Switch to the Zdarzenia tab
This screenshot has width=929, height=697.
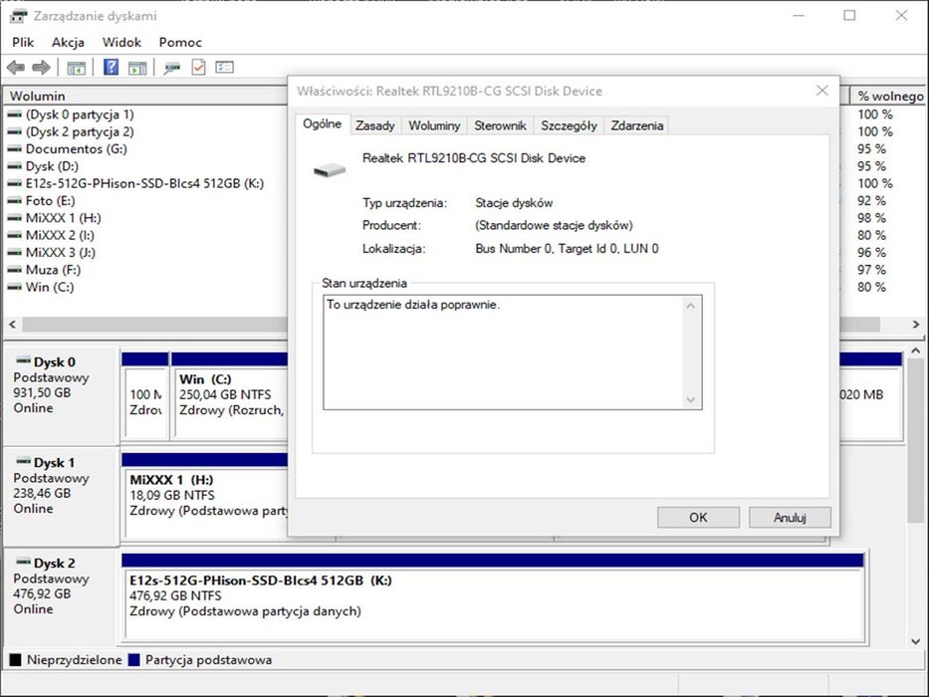click(637, 125)
